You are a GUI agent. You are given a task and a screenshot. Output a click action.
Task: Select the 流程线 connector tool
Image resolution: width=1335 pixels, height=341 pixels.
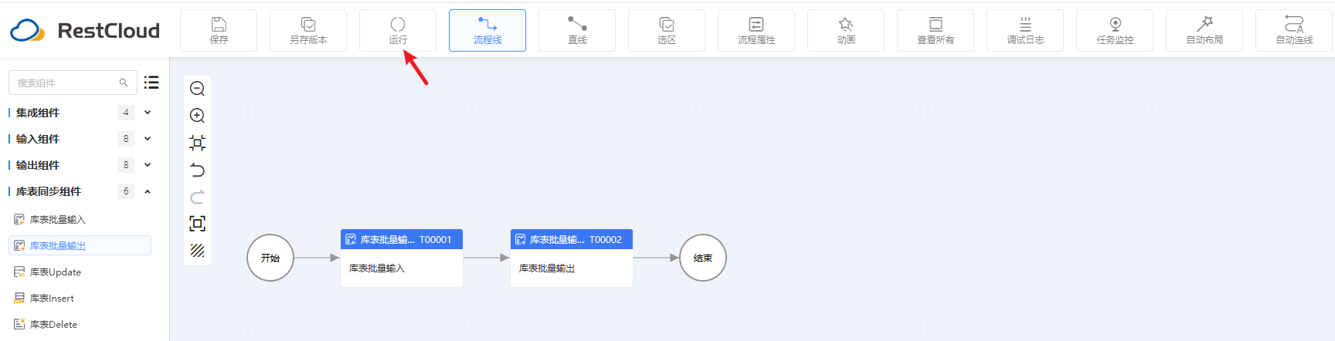[x=487, y=31]
